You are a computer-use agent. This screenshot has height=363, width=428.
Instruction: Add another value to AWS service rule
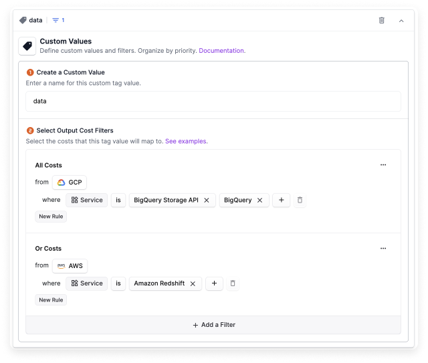214,283
